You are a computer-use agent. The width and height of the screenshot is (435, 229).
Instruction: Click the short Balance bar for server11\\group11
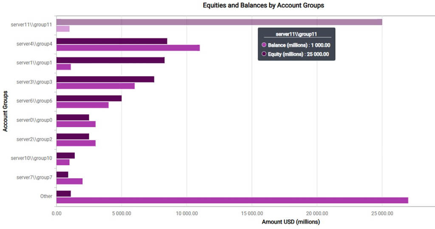pyautogui.click(x=63, y=29)
